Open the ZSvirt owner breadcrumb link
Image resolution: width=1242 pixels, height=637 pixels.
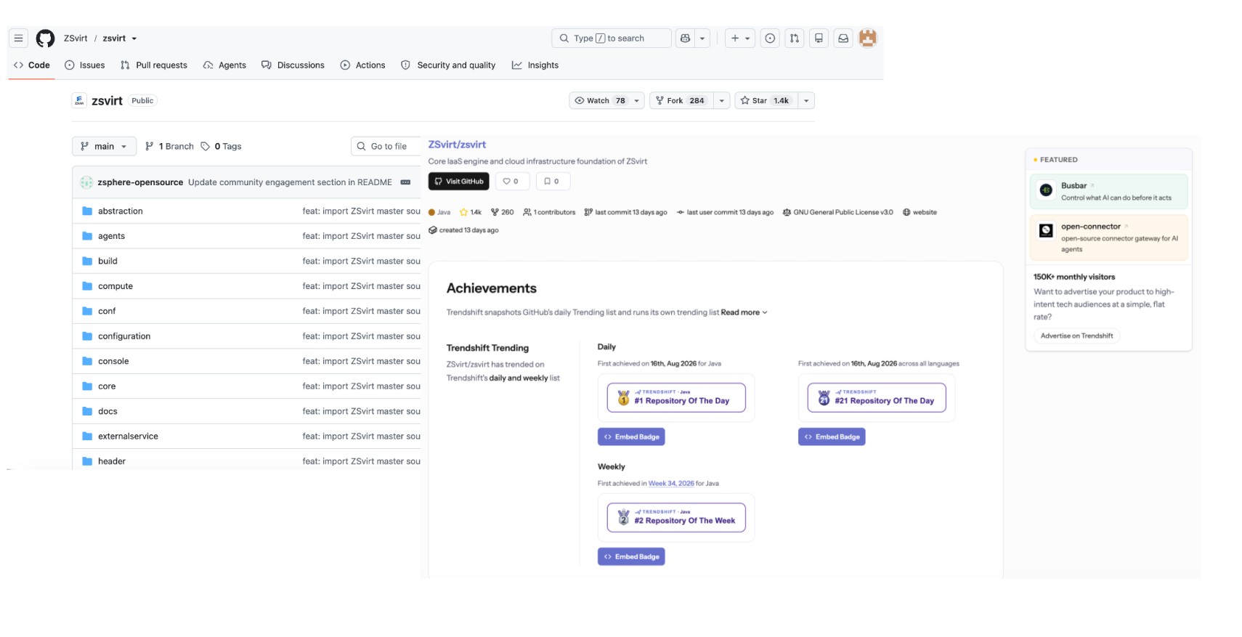click(x=76, y=38)
